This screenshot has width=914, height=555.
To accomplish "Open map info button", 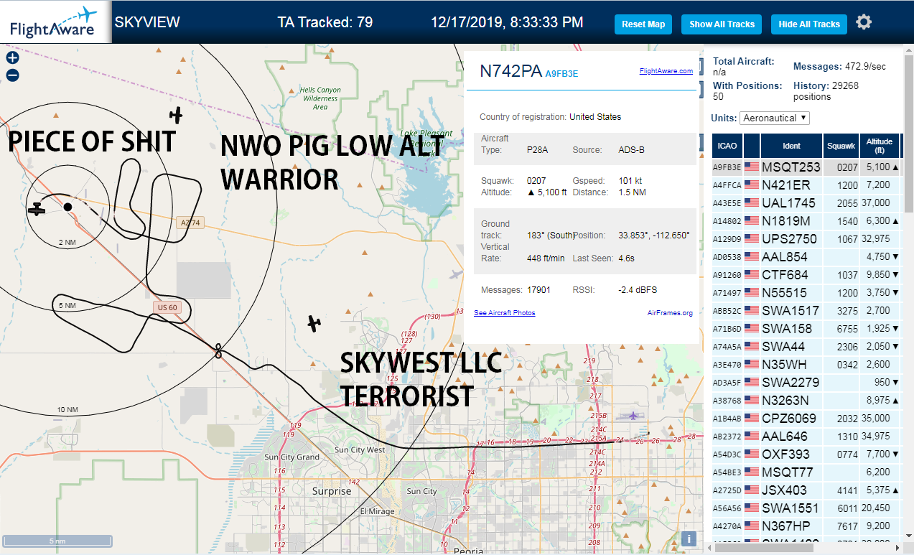I will pos(689,539).
